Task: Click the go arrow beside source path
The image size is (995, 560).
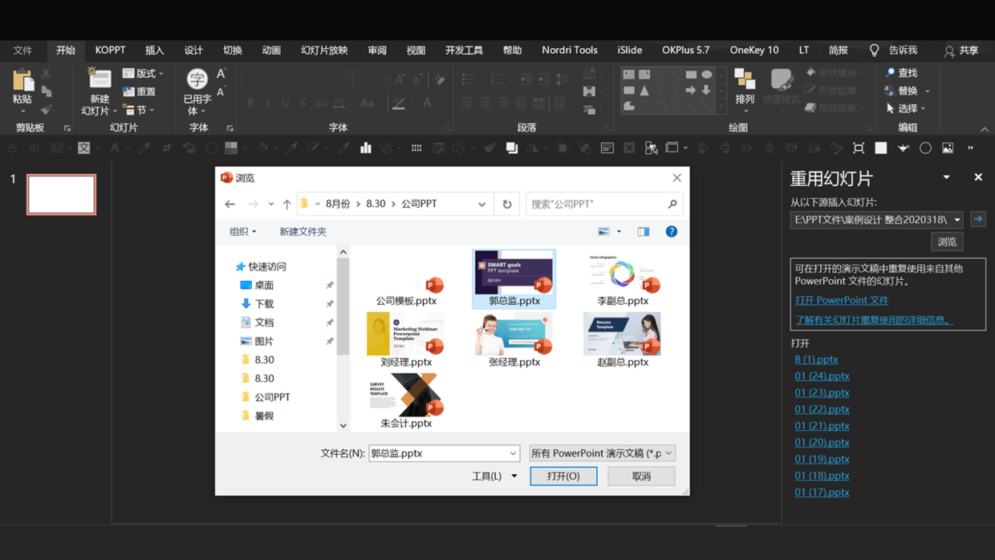Action: pos(978,219)
